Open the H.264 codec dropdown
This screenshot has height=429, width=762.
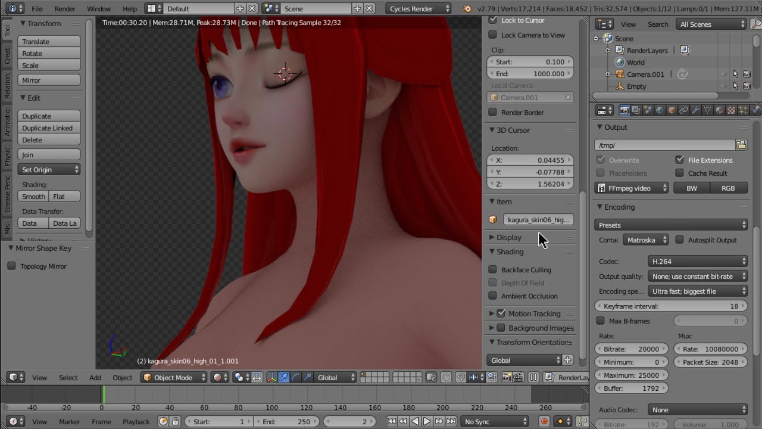pos(697,261)
